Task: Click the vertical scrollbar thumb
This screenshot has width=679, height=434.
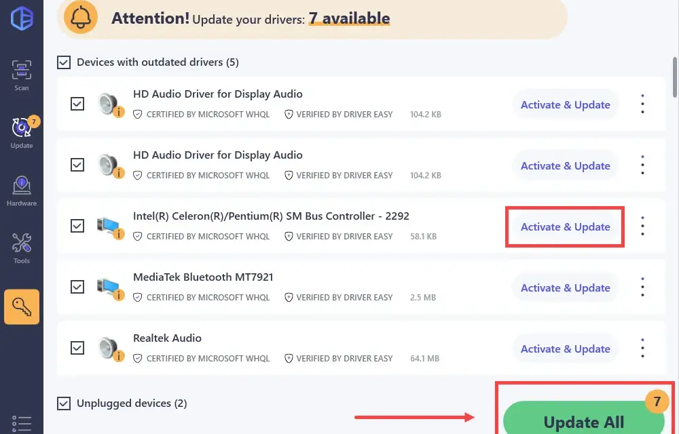Action: click(675, 77)
